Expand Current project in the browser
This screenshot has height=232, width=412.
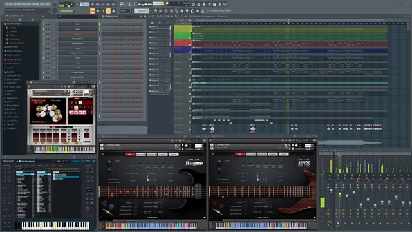14,24
